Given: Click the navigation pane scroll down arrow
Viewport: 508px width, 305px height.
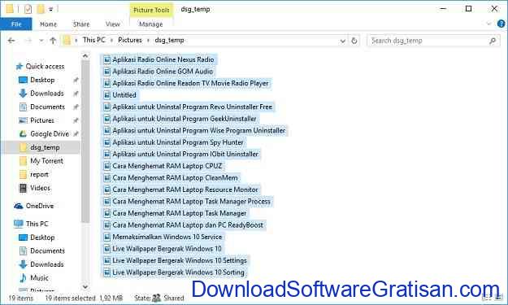Looking at the screenshot, I should [x=85, y=286].
